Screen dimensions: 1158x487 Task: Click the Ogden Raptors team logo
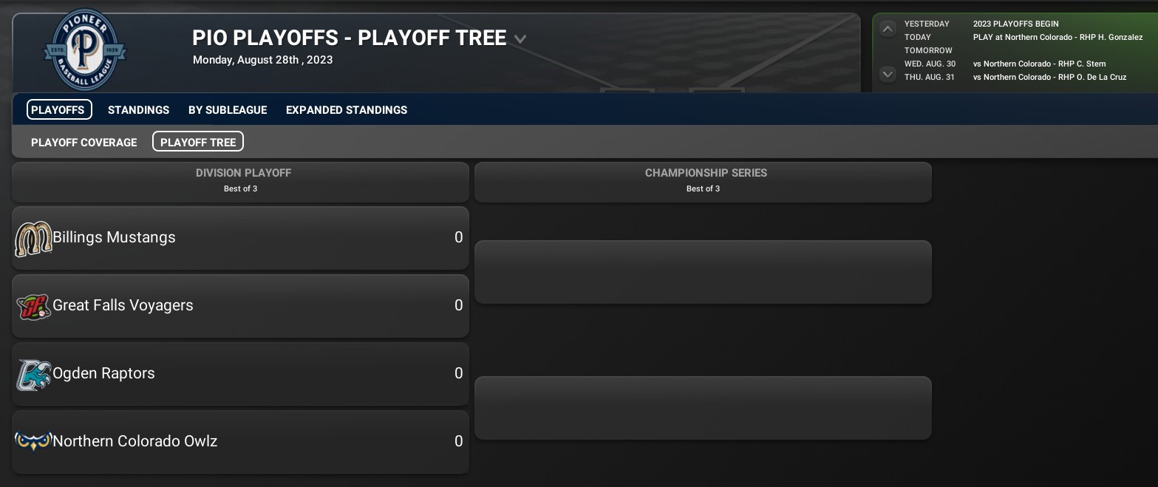(x=33, y=374)
